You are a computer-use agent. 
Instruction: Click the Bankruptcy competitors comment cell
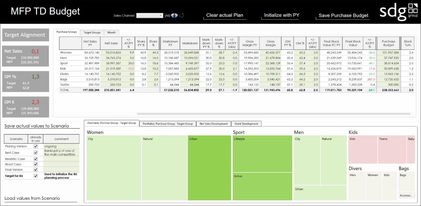(x=61, y=153)
